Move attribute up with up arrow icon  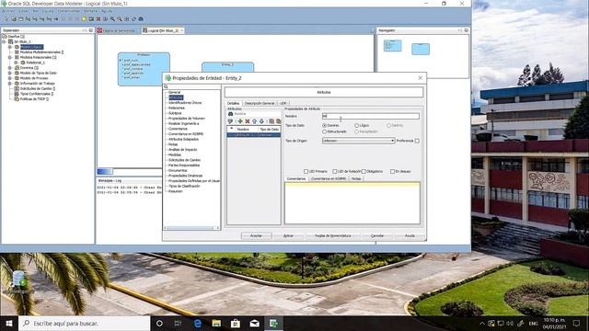coord(254,121)
